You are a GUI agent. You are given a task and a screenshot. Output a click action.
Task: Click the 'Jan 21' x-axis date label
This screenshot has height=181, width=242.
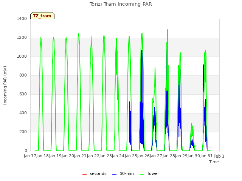tap(81, 156)
